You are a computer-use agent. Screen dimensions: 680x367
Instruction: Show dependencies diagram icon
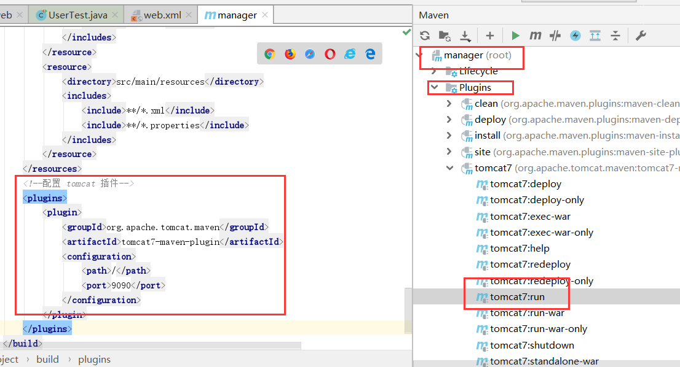click(595, 36)
